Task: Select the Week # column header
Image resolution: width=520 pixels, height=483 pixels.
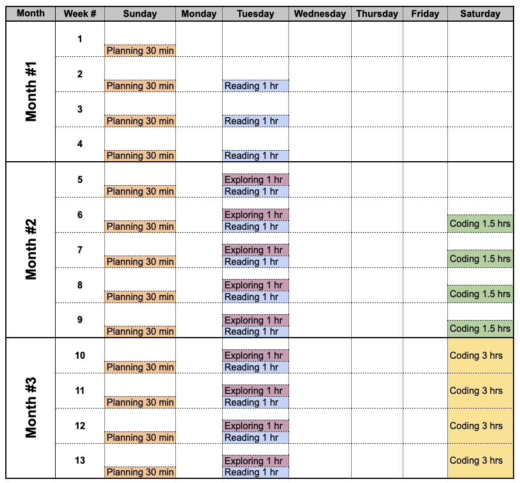Action: [80, 13]
